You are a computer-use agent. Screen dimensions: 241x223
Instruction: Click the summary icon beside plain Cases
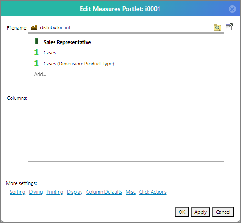[x=37, y=52]
